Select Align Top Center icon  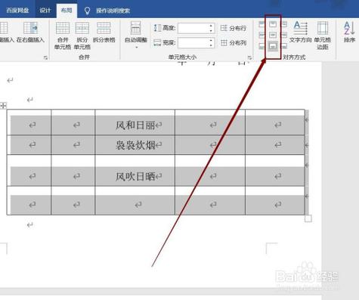point(273,24)
